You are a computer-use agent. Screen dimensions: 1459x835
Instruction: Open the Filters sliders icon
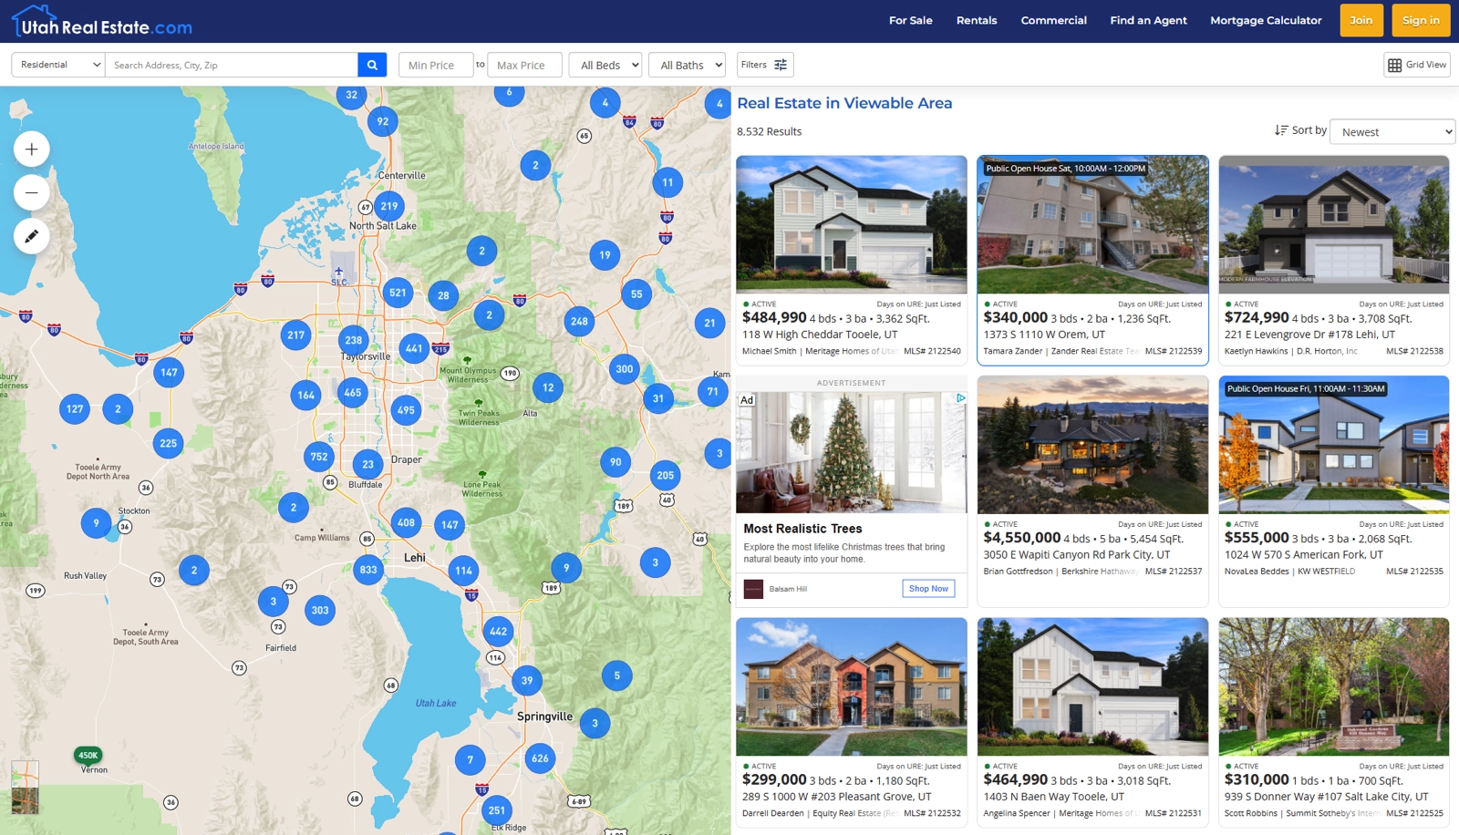780,65
